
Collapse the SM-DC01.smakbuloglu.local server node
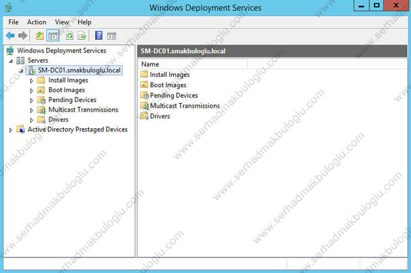point(21,71)
